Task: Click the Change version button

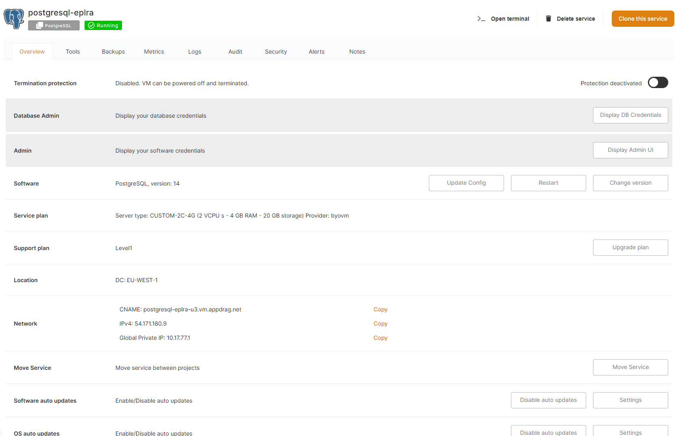Action: click(x=630, y=183)
